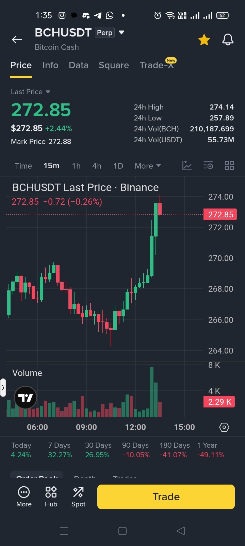Tap 180 Days -41.07% performance
The image size is (245, 546).
tap(174, 450)
